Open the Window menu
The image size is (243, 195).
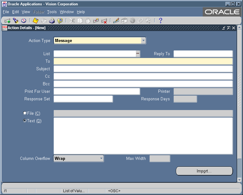click(67, 12)
